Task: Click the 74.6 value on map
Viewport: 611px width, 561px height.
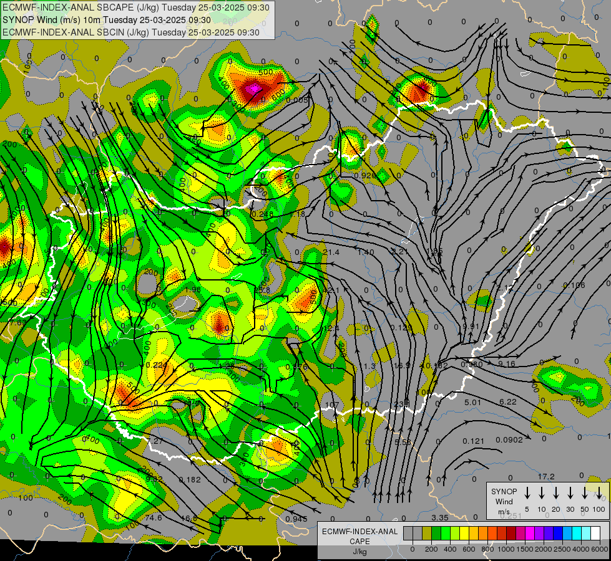Action: (153, 518)
